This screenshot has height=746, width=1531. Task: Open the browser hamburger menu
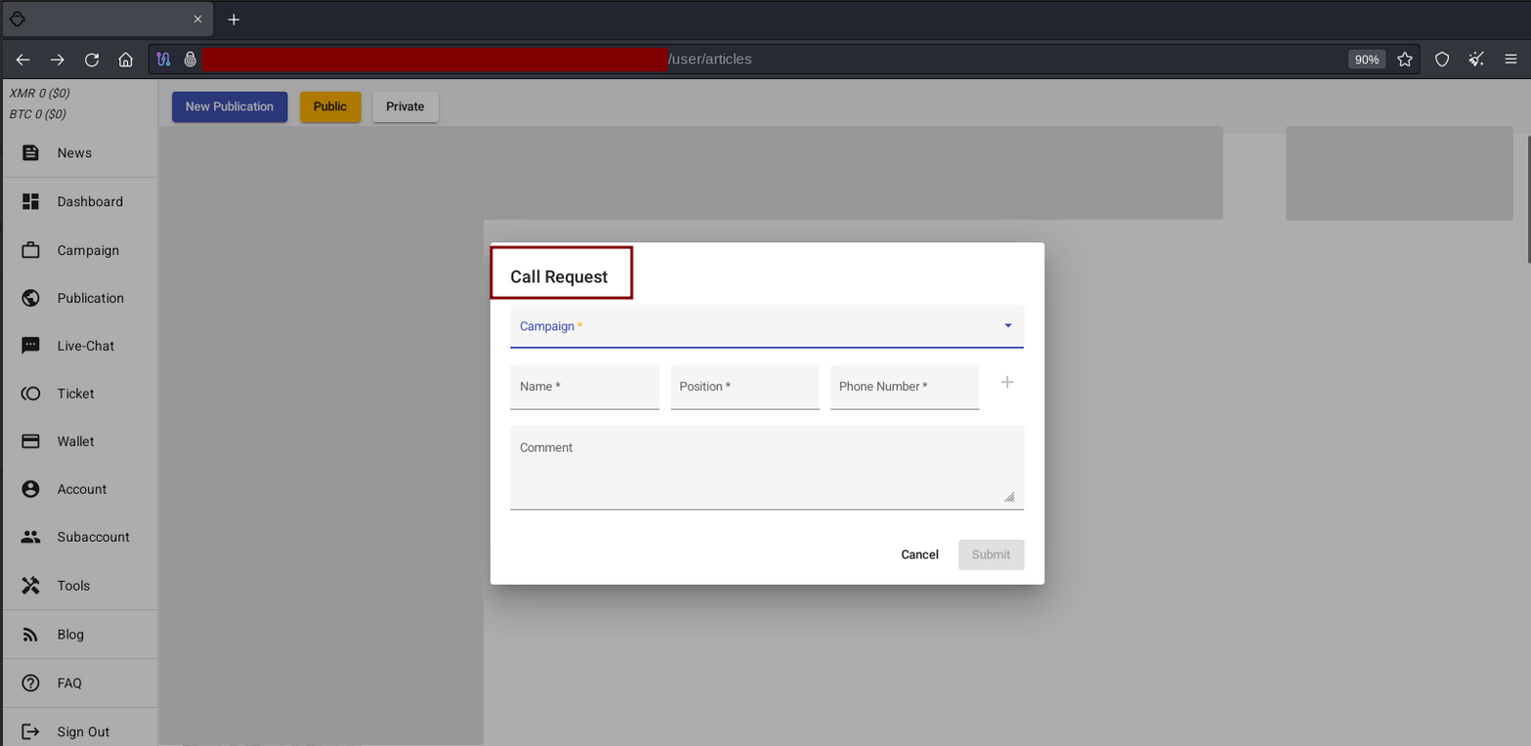tap(1510, 60)
